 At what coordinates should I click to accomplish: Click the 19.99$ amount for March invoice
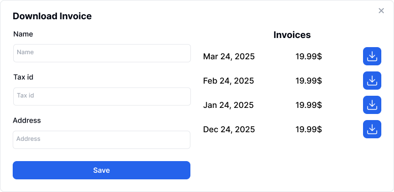click(309, 57)
